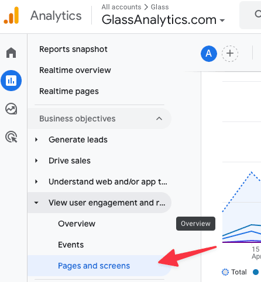Screen dimensions: 261x282
Task: Open the engagement Overview report
Action: point(77,224)
